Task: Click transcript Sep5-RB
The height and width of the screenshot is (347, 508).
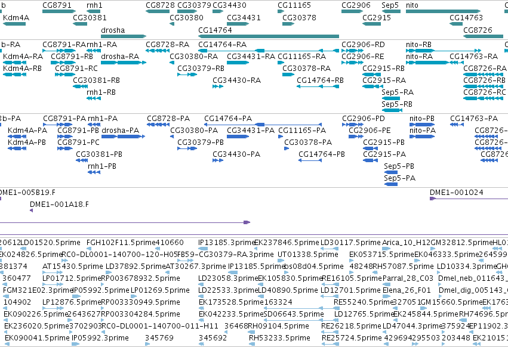Action: pyautogui.click(x=392, y=110)
